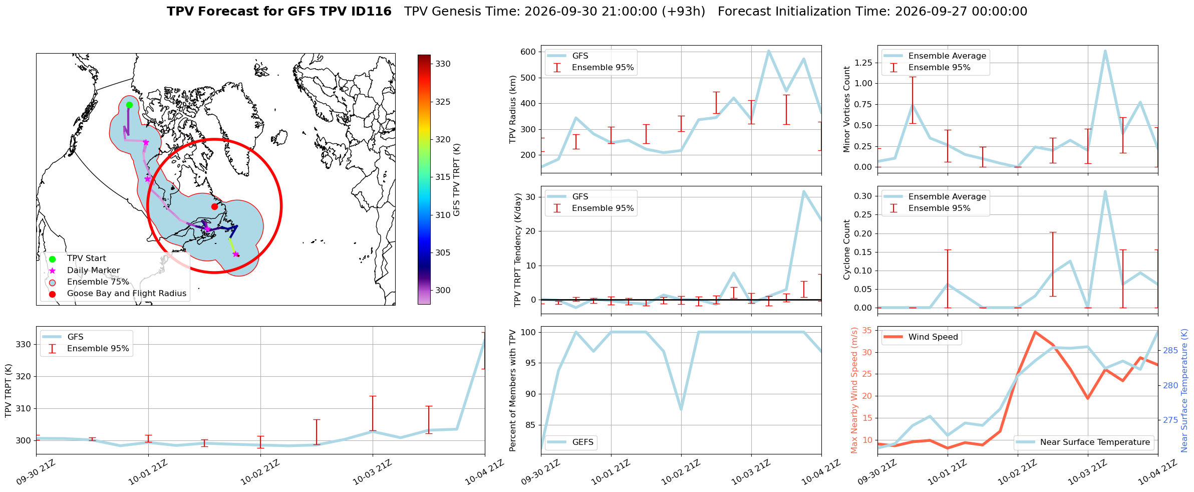Click the orange-red line sample beside 'Wind Speed'

click(893, 337)
